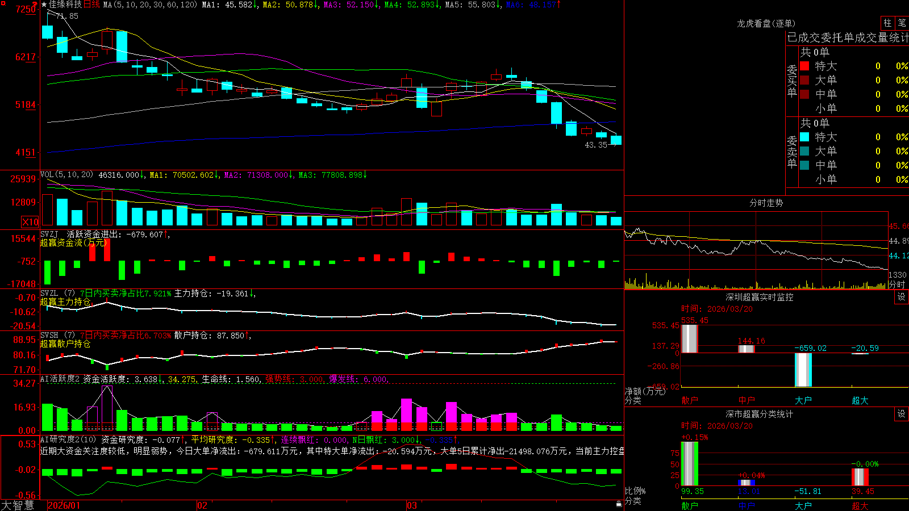This screenshot has width=909, height=511.
Task: Click the 深市超赢分类统计 panel title
Action: pyautogui.click(x=759, y=414)
